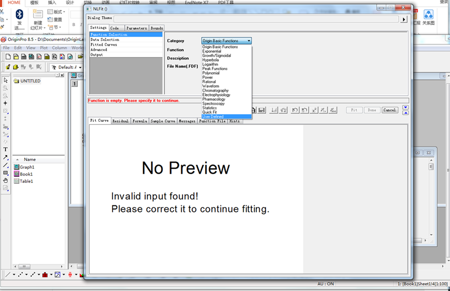The width and height of the screenshot is (450, 291).
Task: Select Graph1 in Project Explorer
Action: pos(24,167)
